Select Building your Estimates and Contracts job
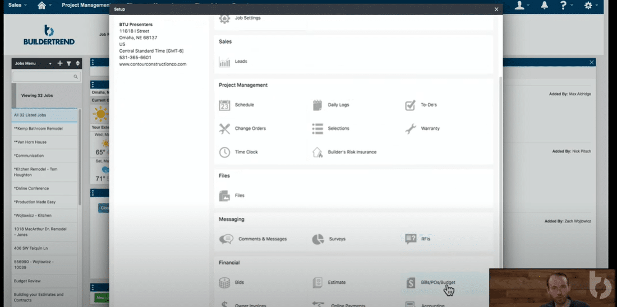 tap(44, 297)
